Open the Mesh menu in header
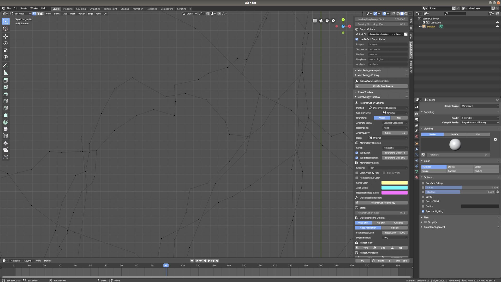This screenshot has width=501, height=282. tap(73, 14)
